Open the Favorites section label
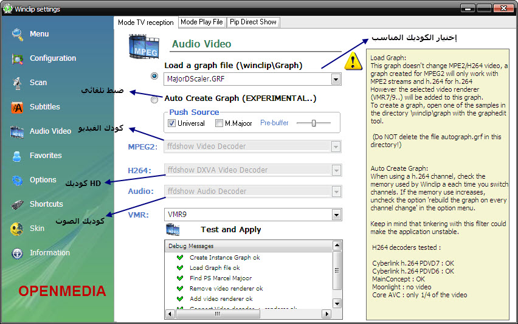This screenshot has height=324, width=518. coord(46,155)
